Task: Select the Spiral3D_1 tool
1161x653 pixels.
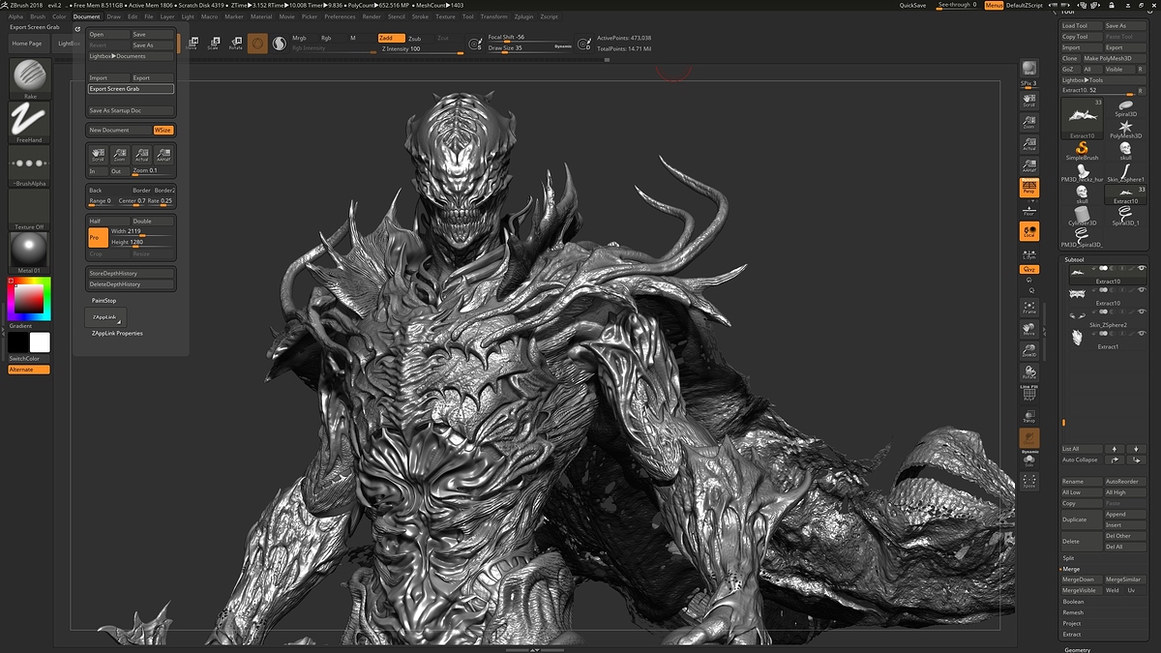Action: 1126,215
